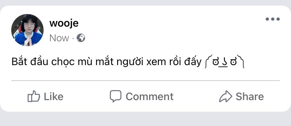Click the speech bubble Comment icon
This screenshot has height=126, width=291.
click(x=115, y=96)
